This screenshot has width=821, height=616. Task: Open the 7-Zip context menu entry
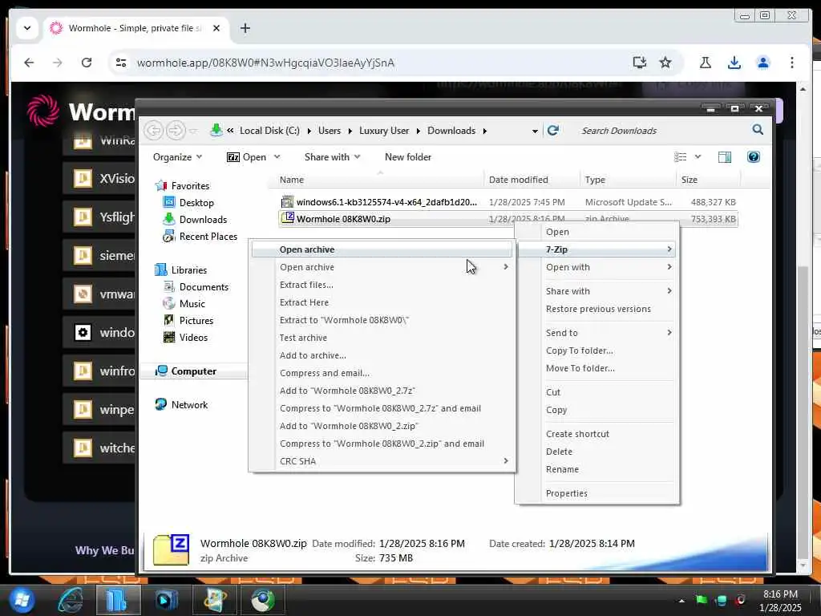click(x=597, y=249)
